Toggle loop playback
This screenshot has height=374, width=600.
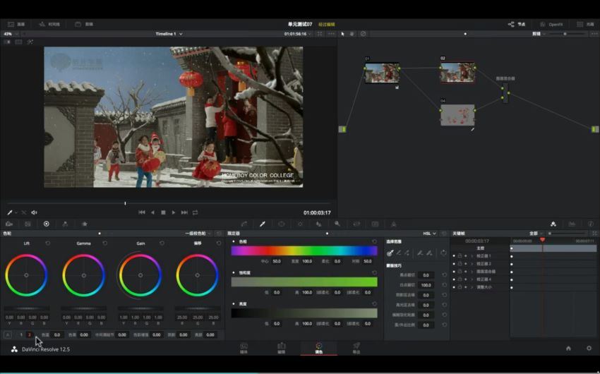195,212
